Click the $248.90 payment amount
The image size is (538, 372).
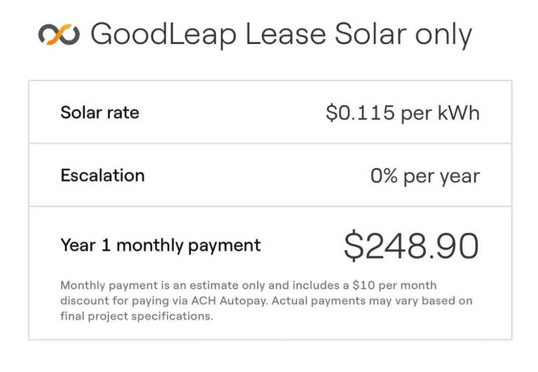[411, 245]
